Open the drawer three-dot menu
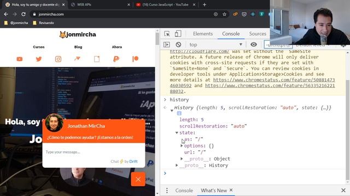The height and width of the screenshot is (196, 350). click(x=167, y=191)
